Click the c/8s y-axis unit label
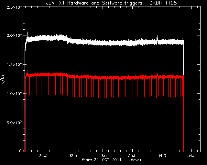 [3, 79]
